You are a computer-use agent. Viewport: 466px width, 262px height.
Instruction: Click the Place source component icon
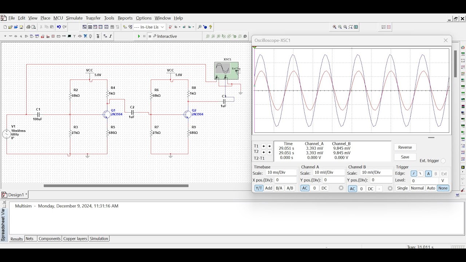tap(5, 36)
